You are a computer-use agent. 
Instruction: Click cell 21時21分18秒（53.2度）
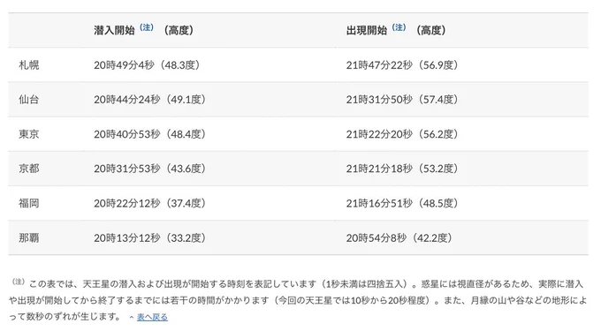pyautogui.click(x=402, y=169)
